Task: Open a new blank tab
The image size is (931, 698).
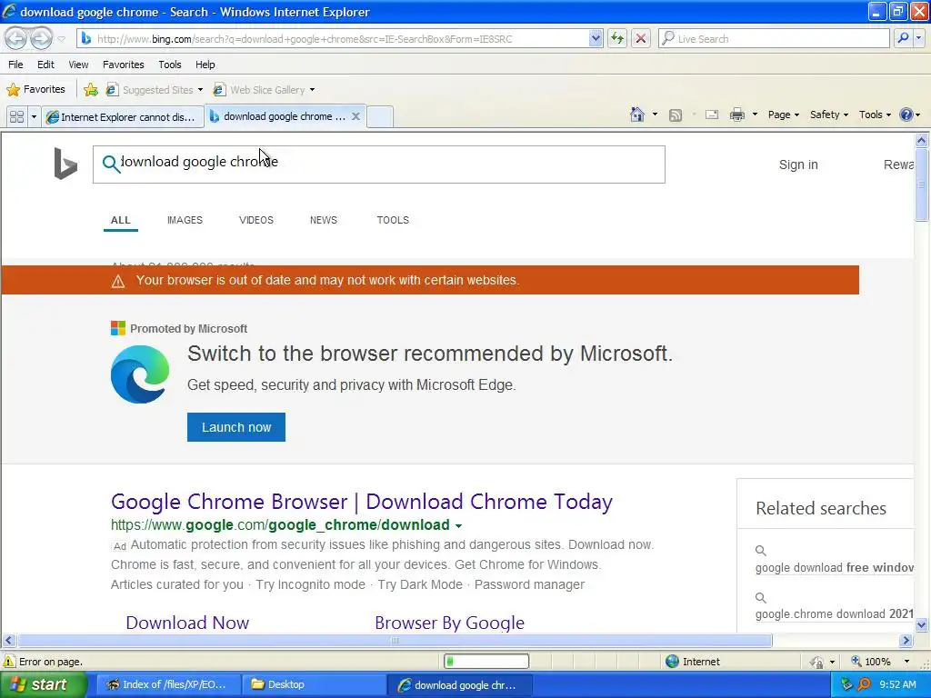Action: (x=380, y=116)
